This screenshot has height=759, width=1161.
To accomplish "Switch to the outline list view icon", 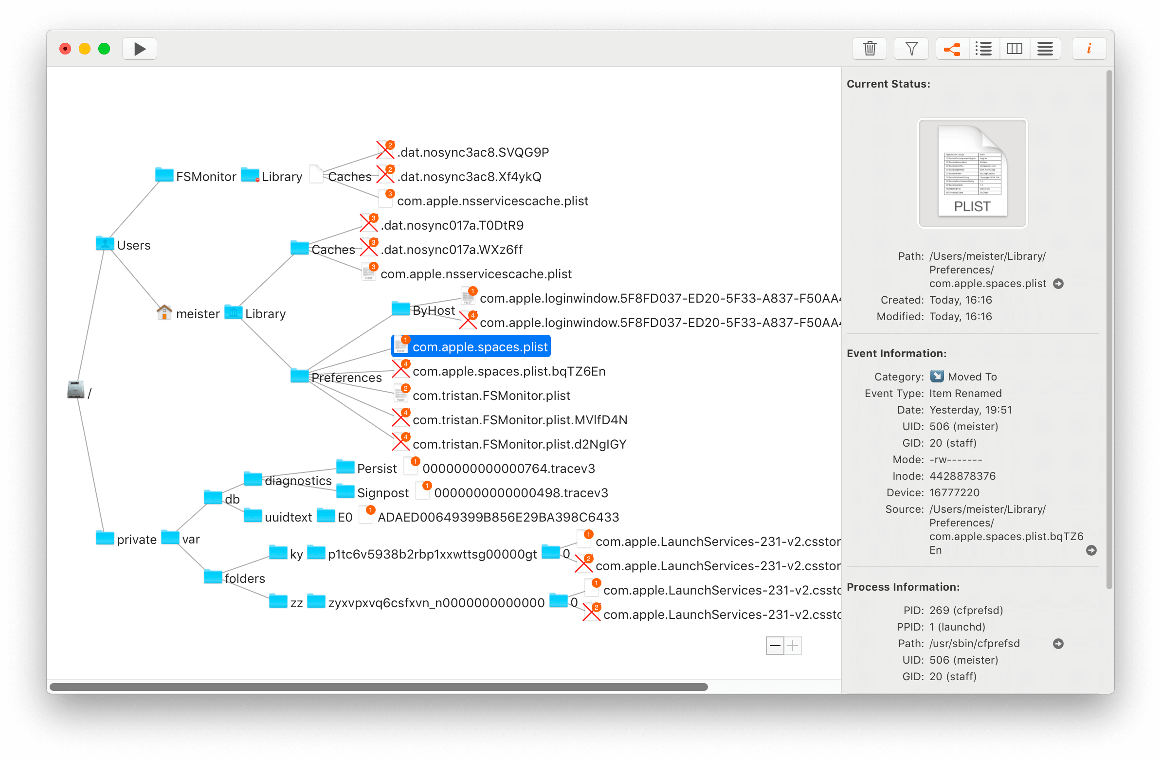I will pyautogui.click(x=983, y=49).
